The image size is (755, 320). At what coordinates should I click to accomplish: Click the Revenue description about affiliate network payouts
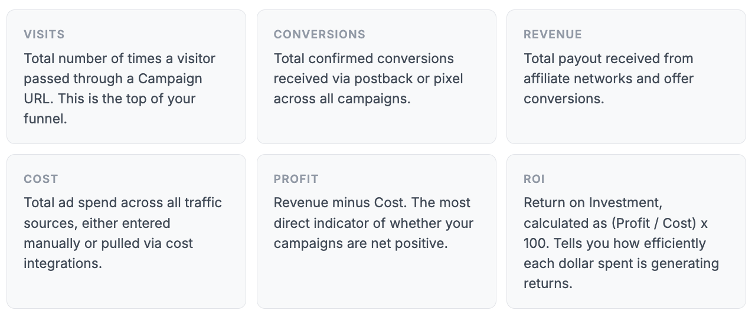click(x=608, y=79)
